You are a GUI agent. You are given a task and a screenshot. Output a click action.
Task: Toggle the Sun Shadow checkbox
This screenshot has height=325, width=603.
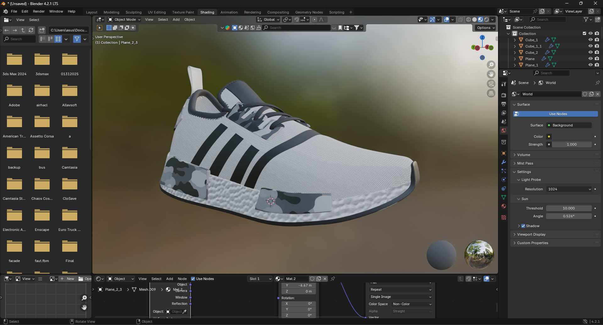pyautogui.click(x=523, y=226)
